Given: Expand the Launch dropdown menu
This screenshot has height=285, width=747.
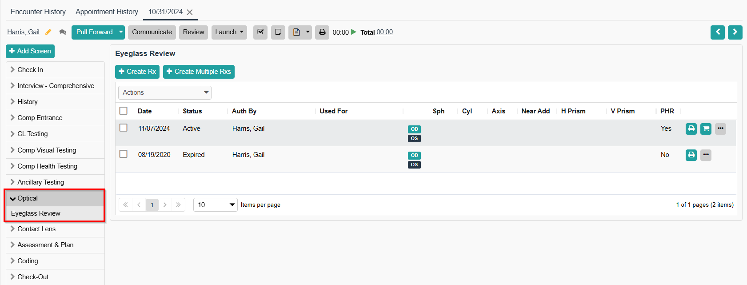Looking at the screenshot, I should [x=229, y=32].
